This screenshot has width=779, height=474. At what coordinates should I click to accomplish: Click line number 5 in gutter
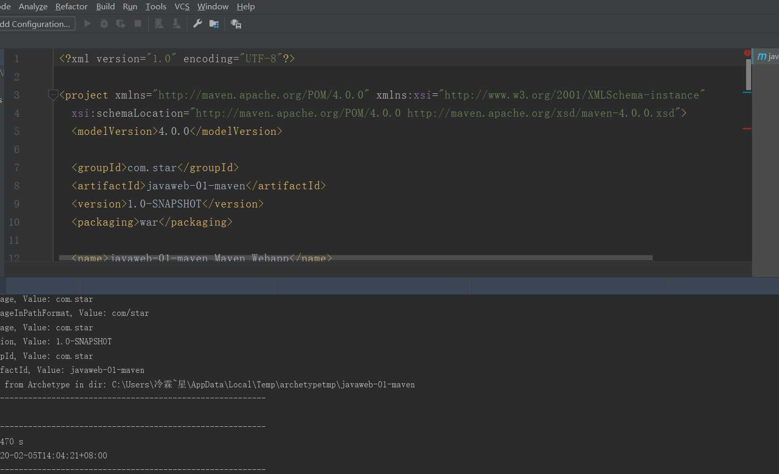coord(17,131)
